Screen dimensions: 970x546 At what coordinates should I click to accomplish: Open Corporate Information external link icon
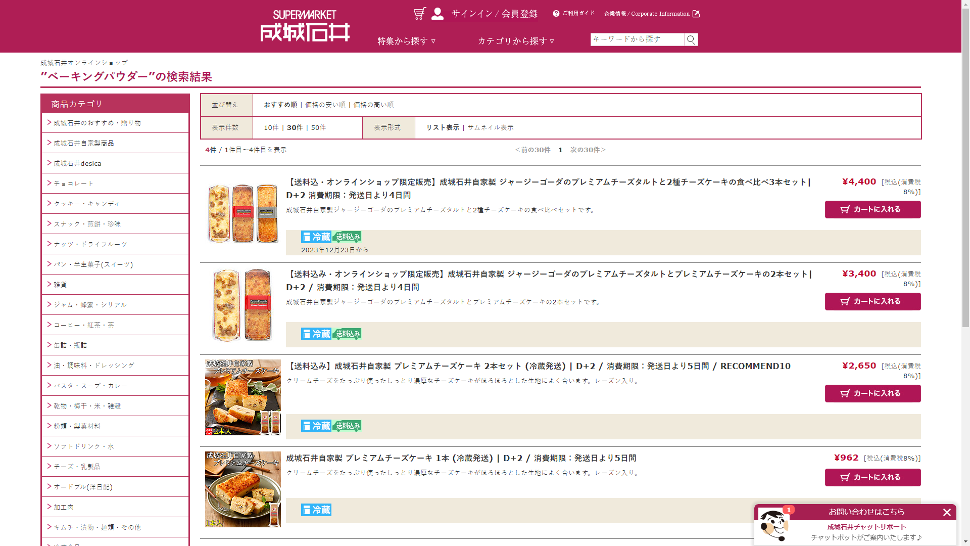click(x=696, y=14)
